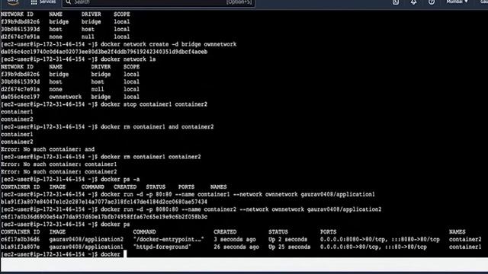Click the '/docker-entrypoint…' command cell

pyautogui.click(x=169, y=240)
